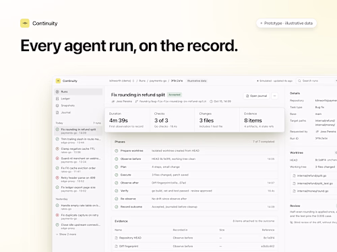This screenshot has height=252, width=337.
Task: Click red failed icon beside Clamp negative cache TTL
Action: tap(57, 149)
